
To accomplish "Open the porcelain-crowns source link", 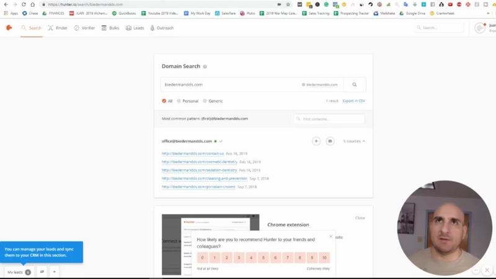I will (198, 187).
